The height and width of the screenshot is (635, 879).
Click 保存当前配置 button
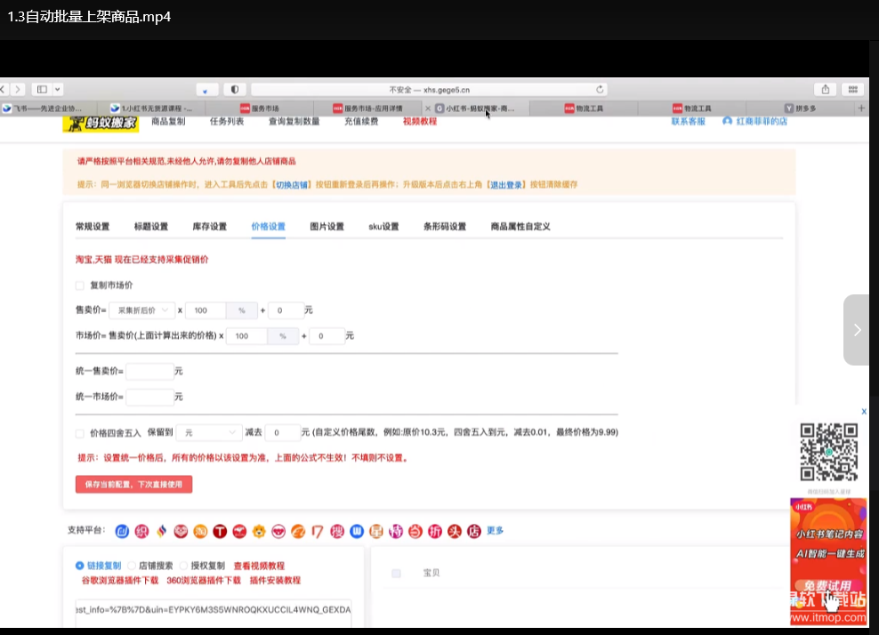(x=133, y=485)
